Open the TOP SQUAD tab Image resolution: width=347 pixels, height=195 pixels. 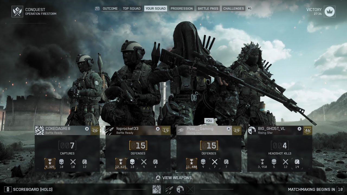pyautogui.click(x=132, y=8)
